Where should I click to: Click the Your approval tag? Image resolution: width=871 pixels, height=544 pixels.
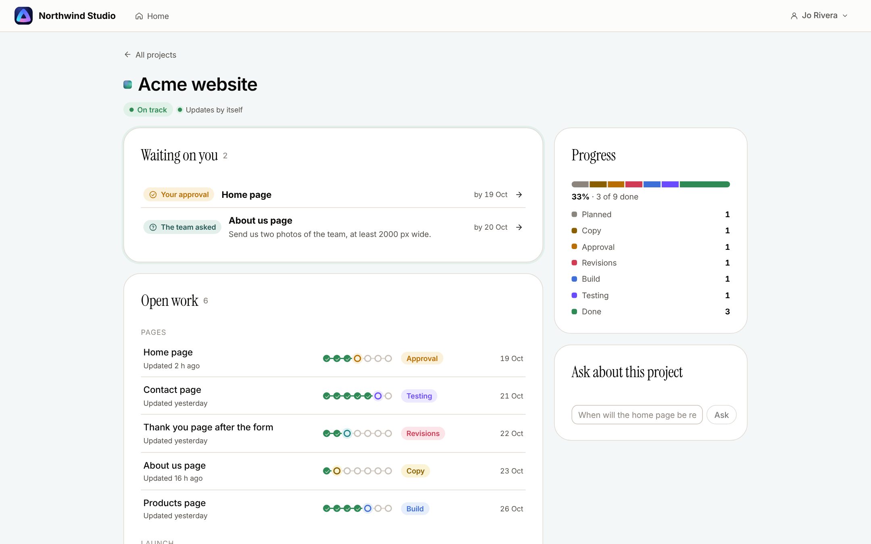click(x=179, y=195)
